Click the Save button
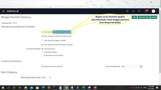Viewport: 161px width, 90px height. click(x=134, y=17)
